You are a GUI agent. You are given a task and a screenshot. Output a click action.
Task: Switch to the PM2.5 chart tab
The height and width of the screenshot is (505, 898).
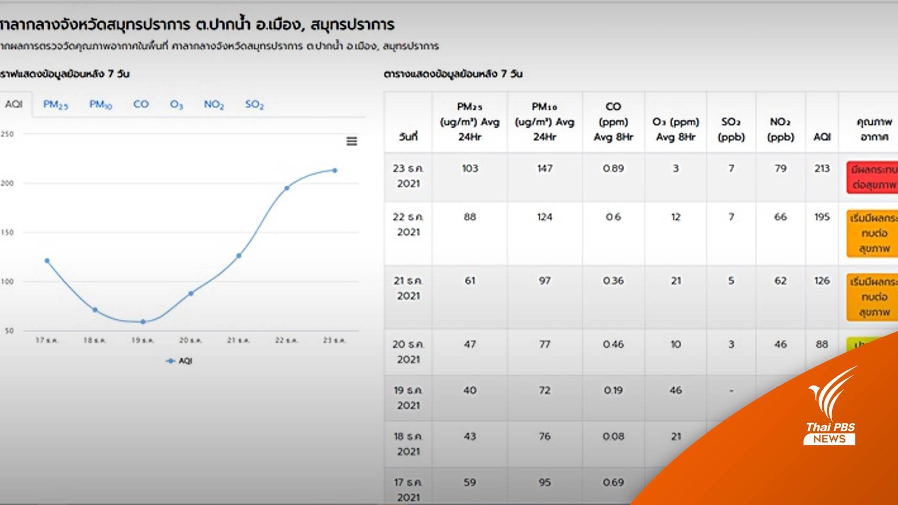[x=55, y=104]
